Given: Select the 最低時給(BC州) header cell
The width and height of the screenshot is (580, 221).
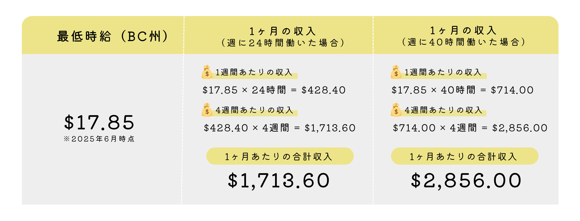Looking at the screenshot, I should pyautogui.click(x=102, y=35).
